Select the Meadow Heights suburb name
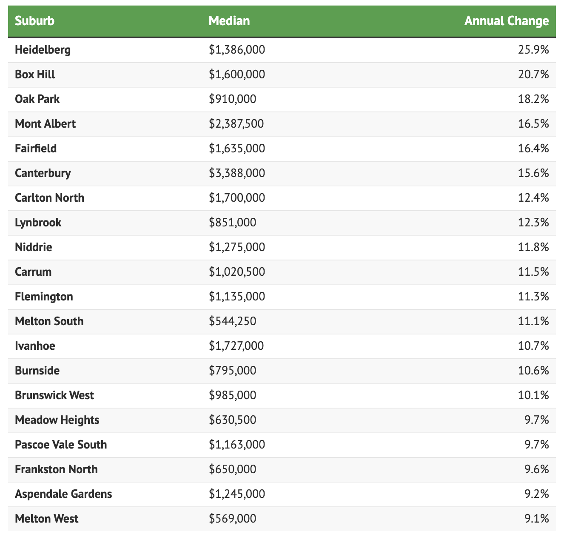The height and width of the screenshot is (543, 581). [x=57, y=420]
